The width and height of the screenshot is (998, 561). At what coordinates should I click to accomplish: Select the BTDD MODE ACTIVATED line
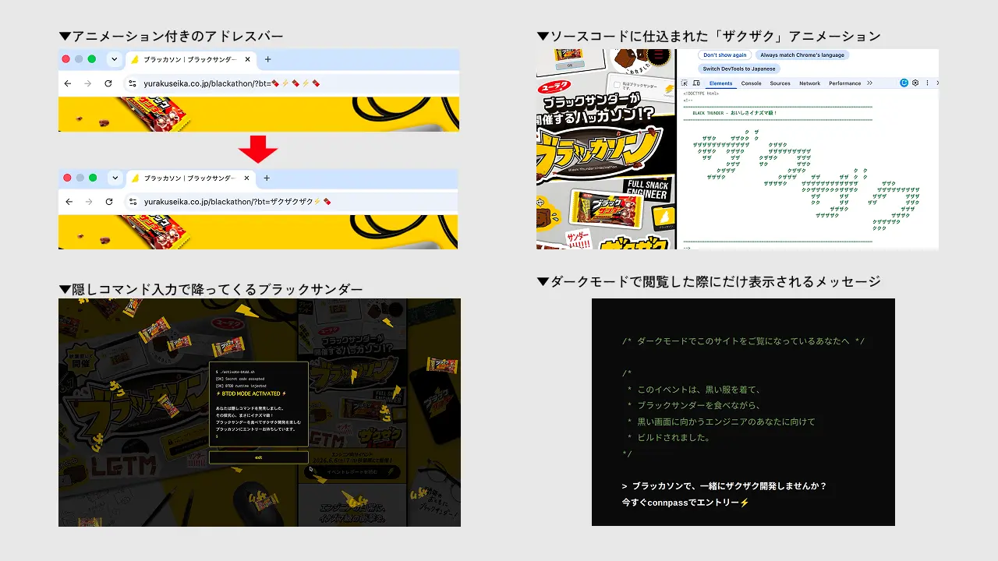[251, 393]
